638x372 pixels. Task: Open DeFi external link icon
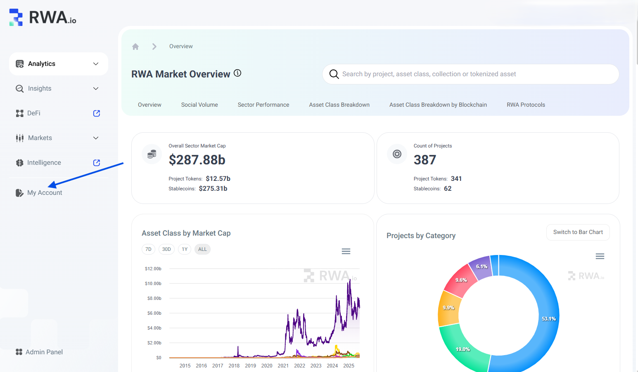97,113
